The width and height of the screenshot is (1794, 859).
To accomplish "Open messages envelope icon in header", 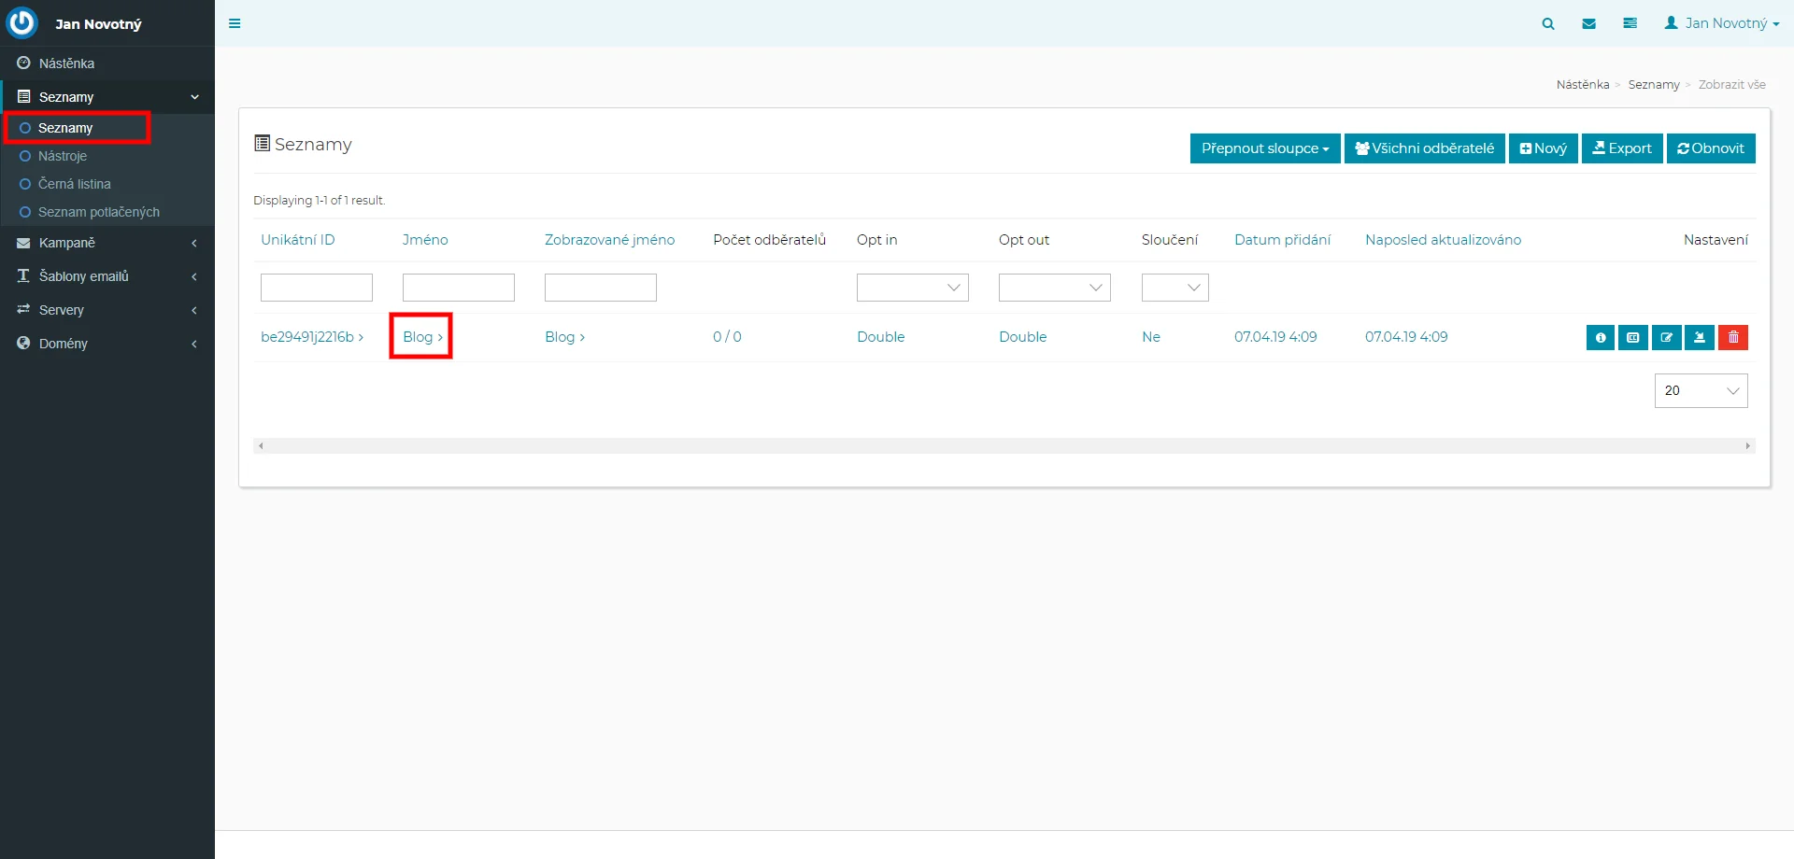I will click(x=1588, y=23).
